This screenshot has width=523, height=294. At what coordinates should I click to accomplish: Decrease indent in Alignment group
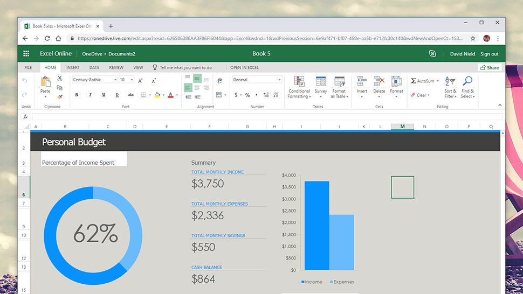(188, 97)
